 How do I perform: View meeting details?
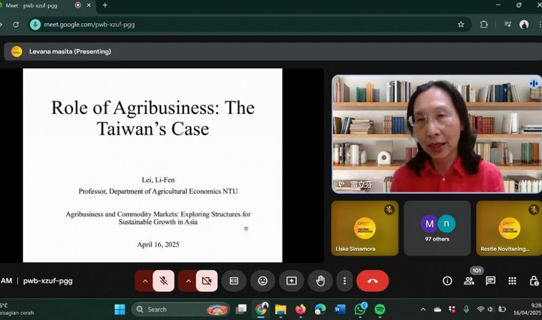(447, 280)
